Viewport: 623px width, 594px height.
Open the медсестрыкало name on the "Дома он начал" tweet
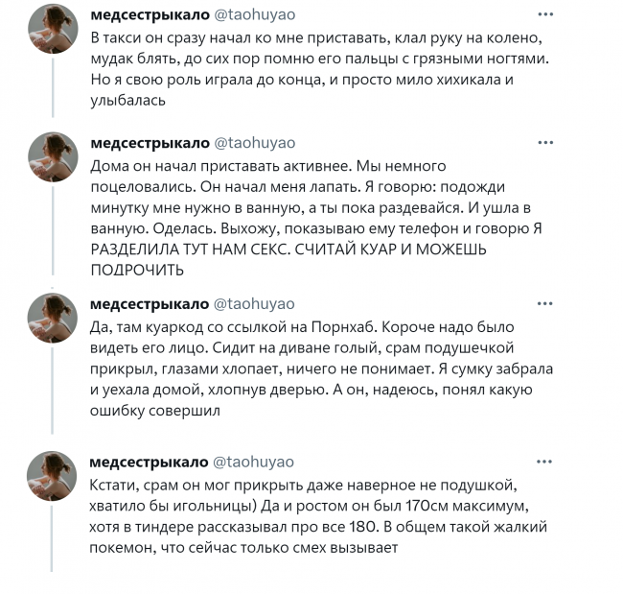click(x=149, y=144)
